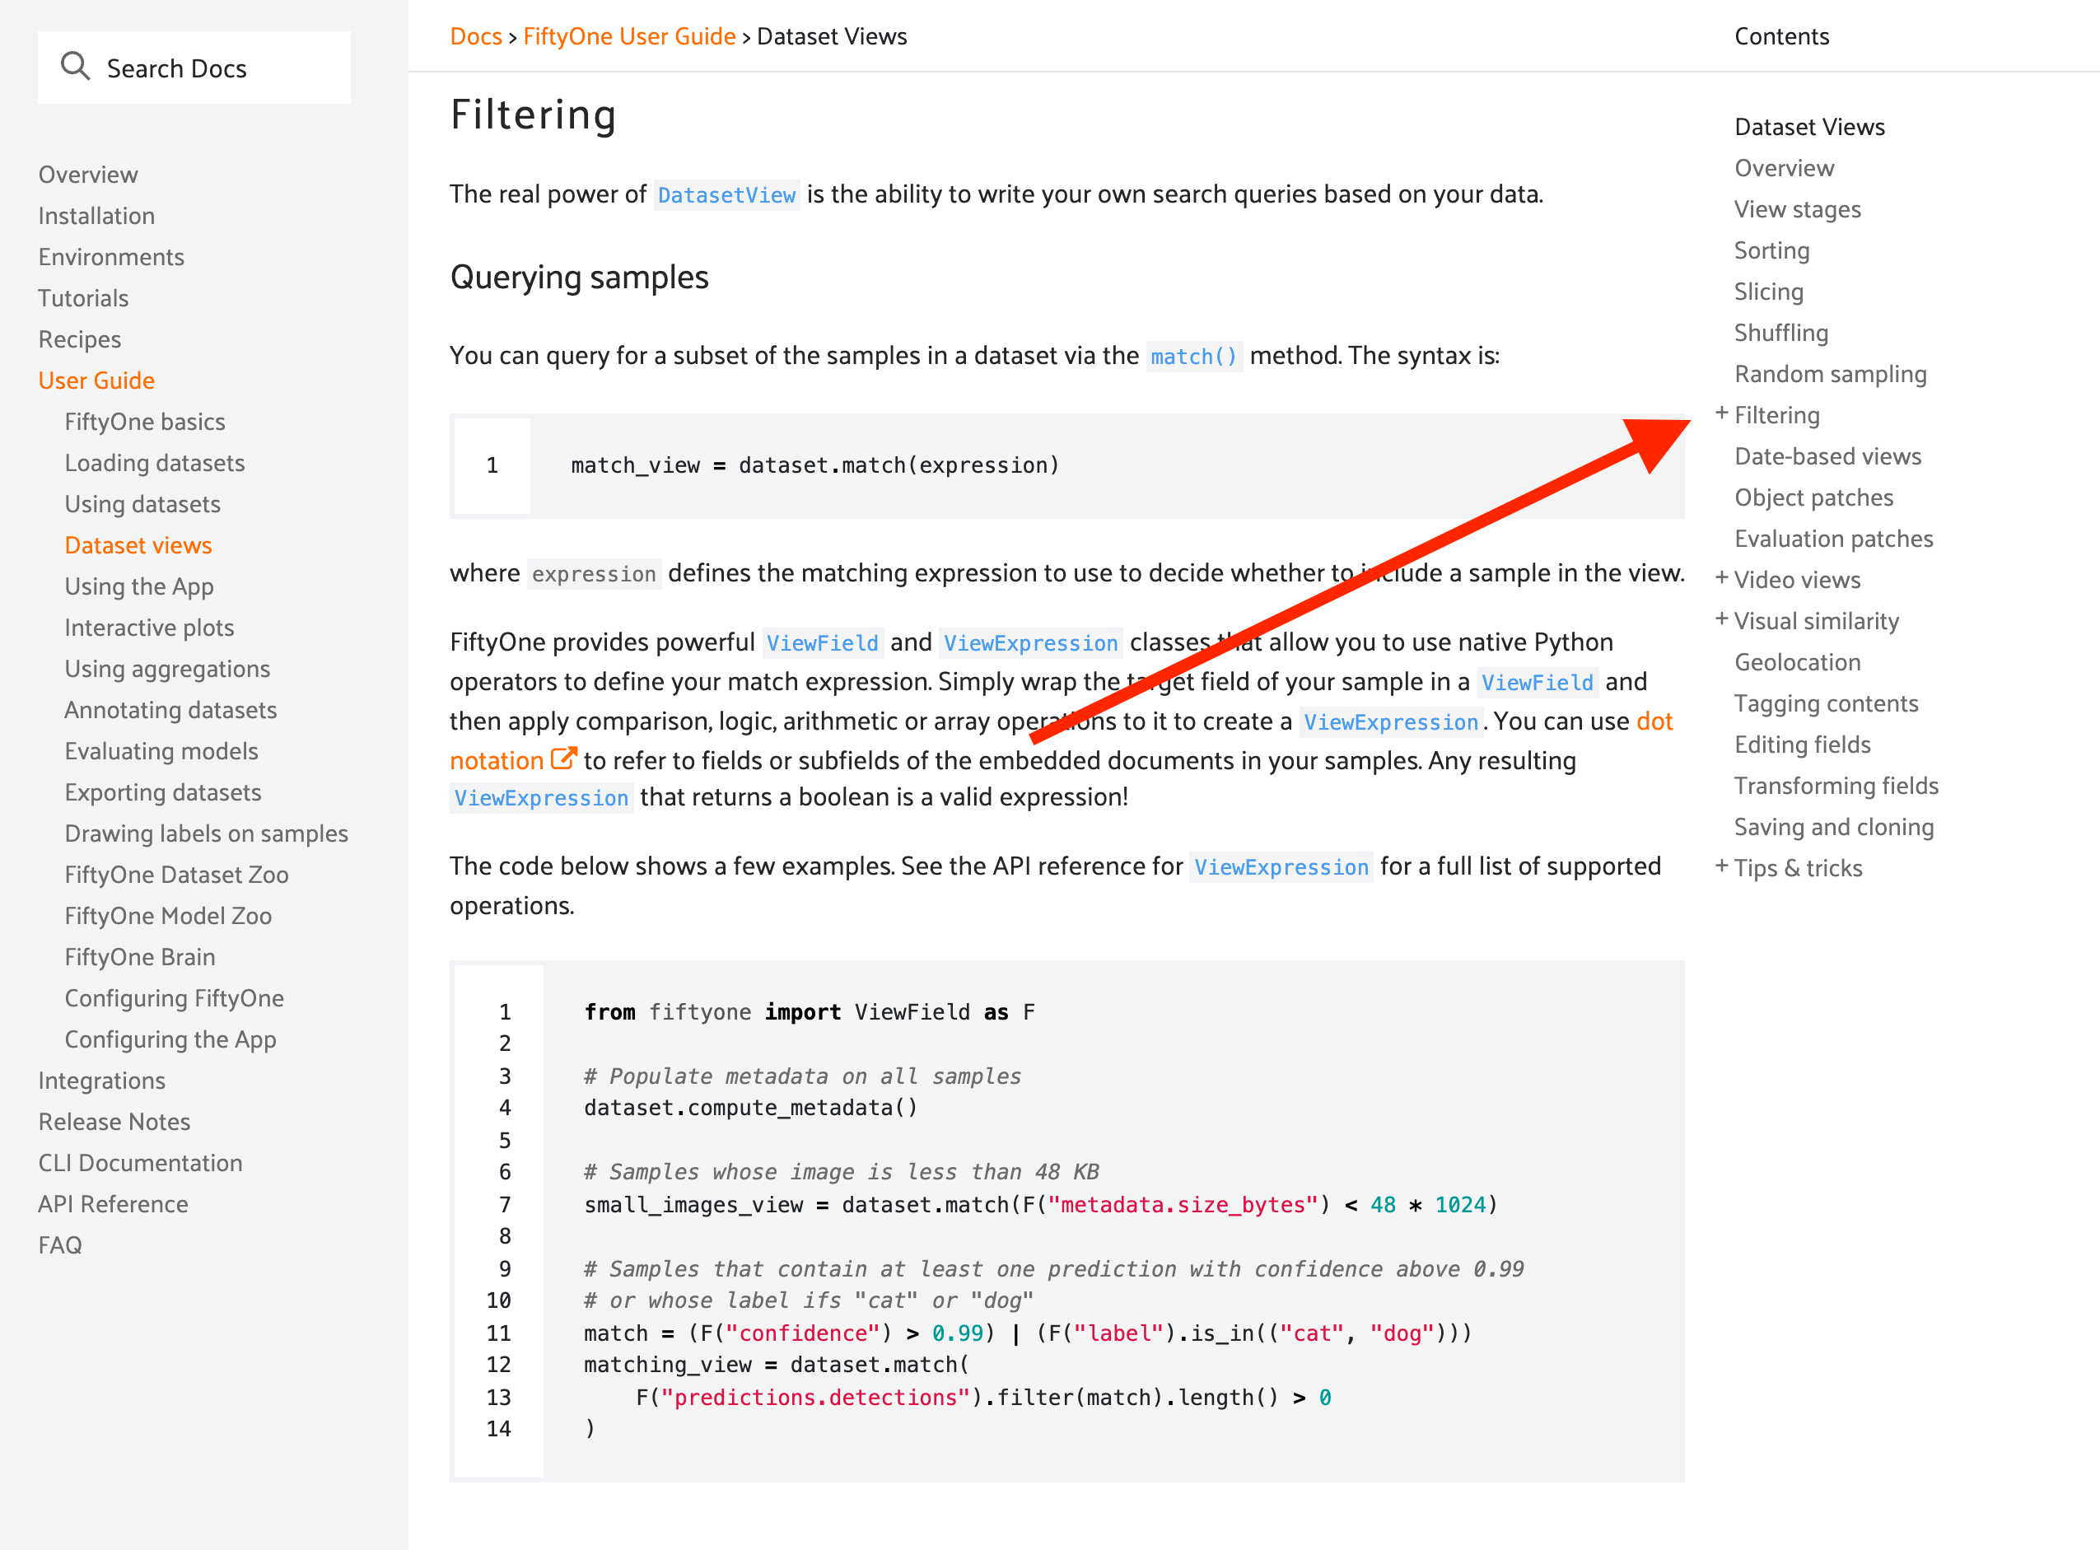The width and height of the screenshot is (2100, 1550).
Task: Open Using aggregations page
Action: click(x=168, y=669)
